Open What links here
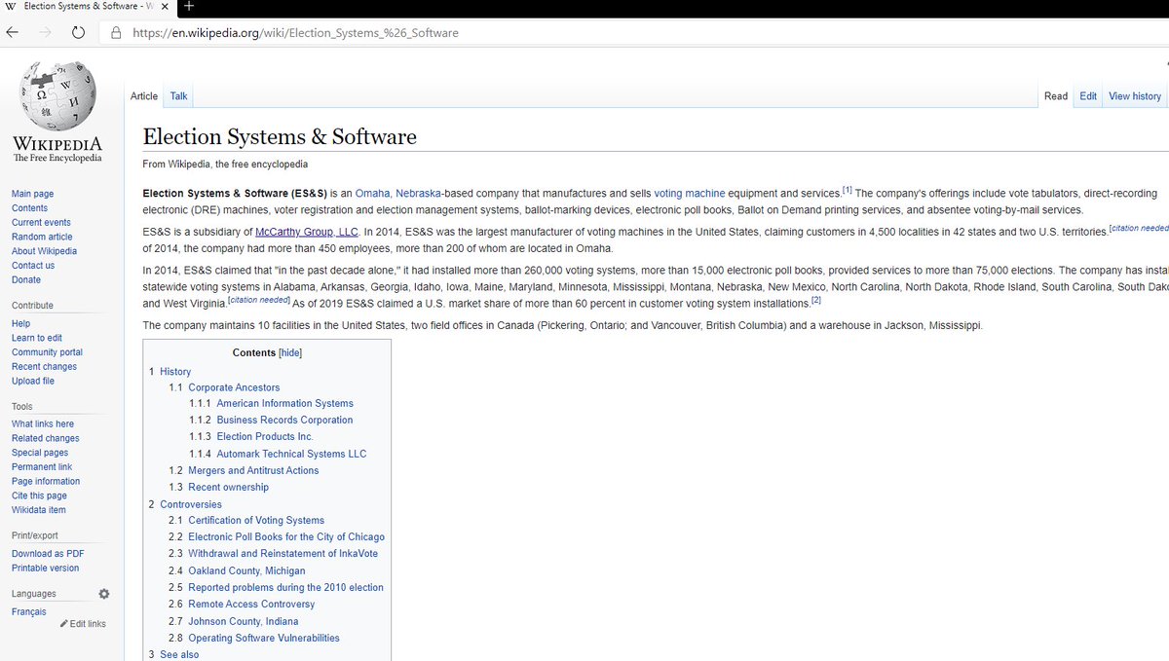 click(43, 423)
